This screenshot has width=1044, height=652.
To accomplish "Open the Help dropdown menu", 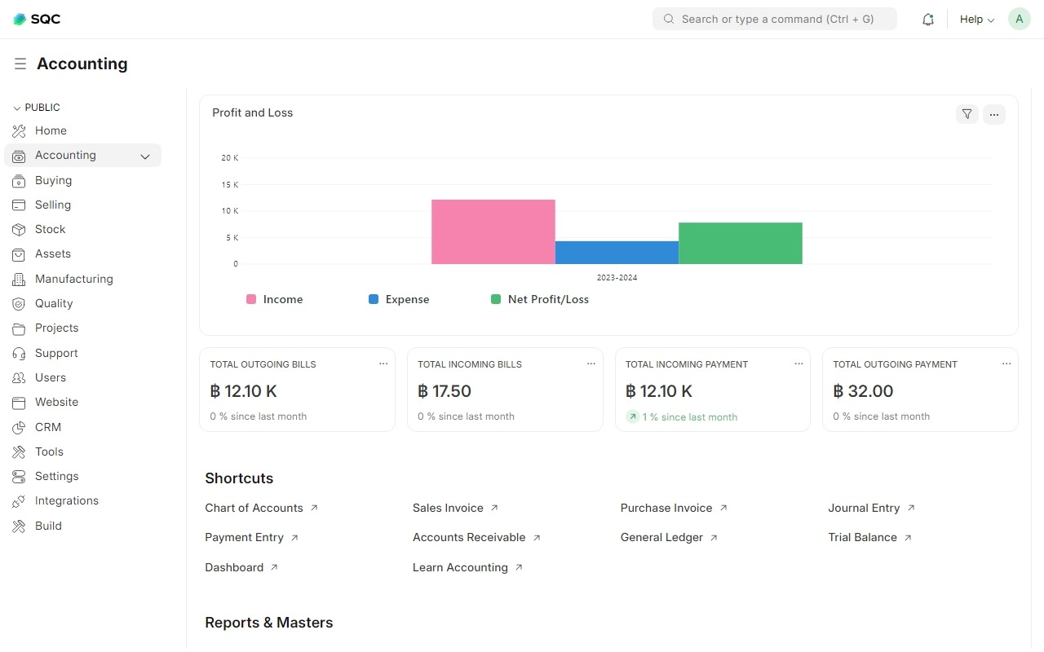I will point(976,20).
